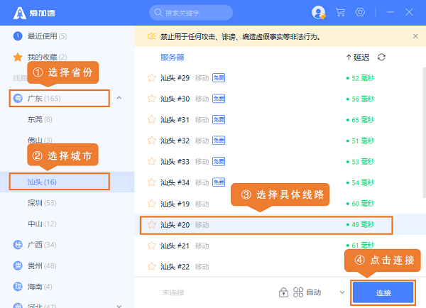Screen dimensions: 426x308
Task: Select 广西 (34) province
Action: click(42, 245)
